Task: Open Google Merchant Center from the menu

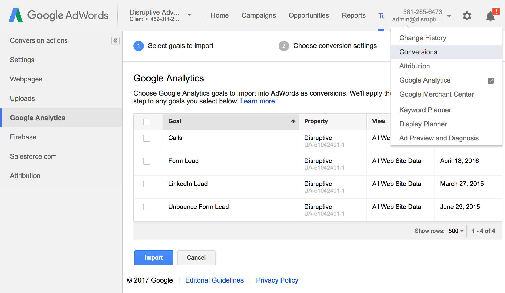Action: click(446, 94)
